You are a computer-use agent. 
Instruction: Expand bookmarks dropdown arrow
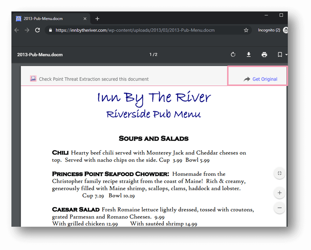tap(286, 54)
